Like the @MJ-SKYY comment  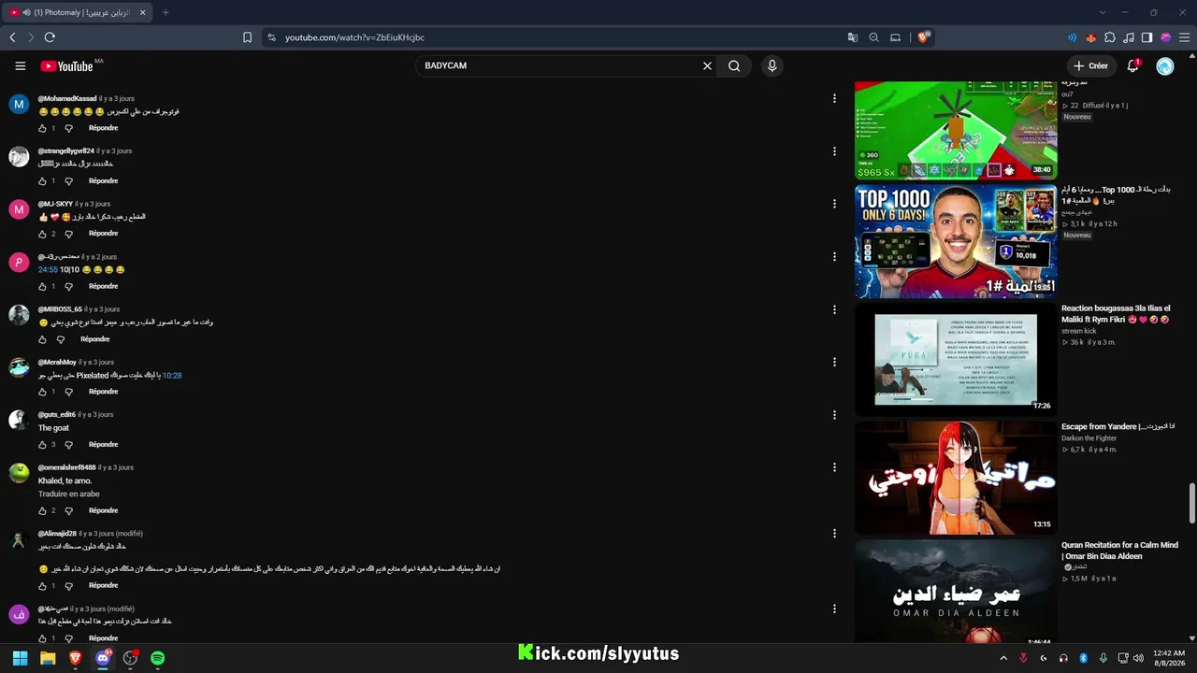[x=43, y=234]
